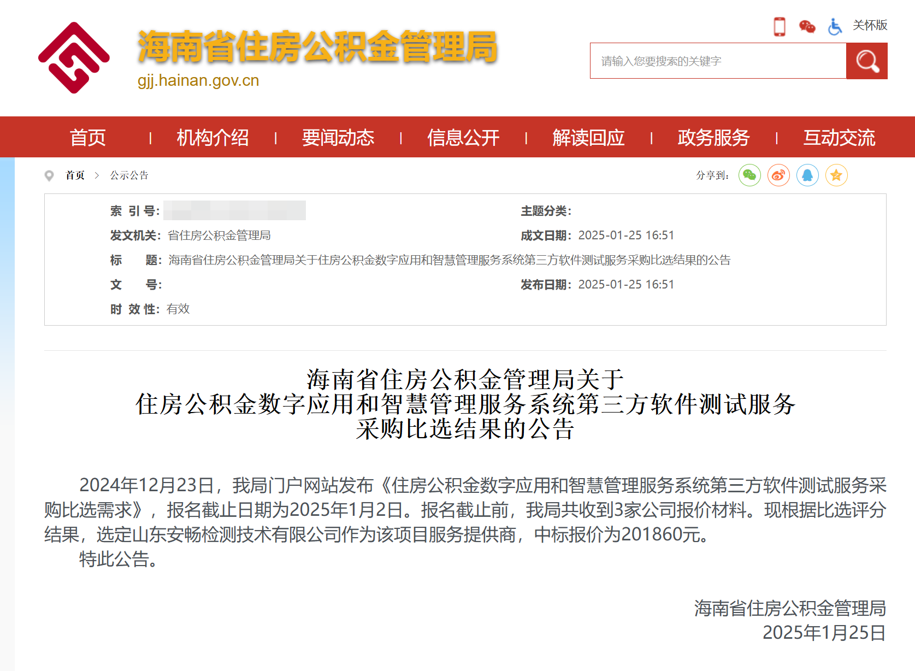Open 机构介绍 navigation tab
This screenshot has width=915, height=671.
tap(212, 138)
